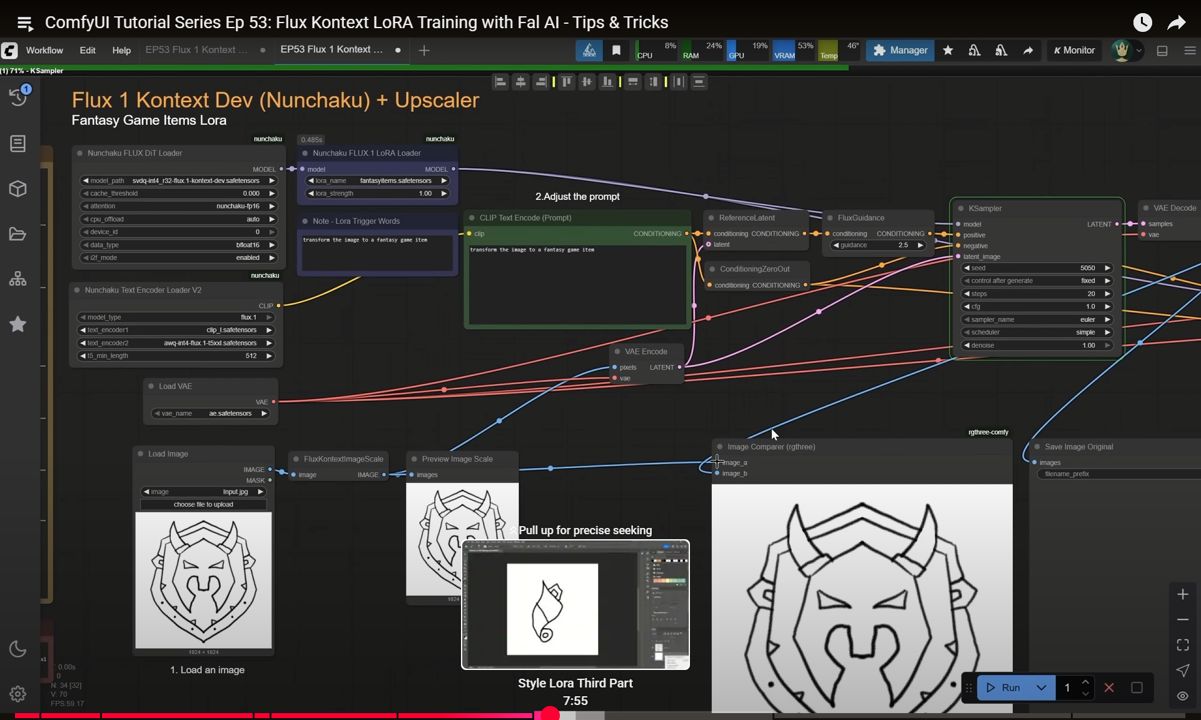Click the fit view icon
This screenshot has height=720, width=1201.
click(x=1182, y=645)
